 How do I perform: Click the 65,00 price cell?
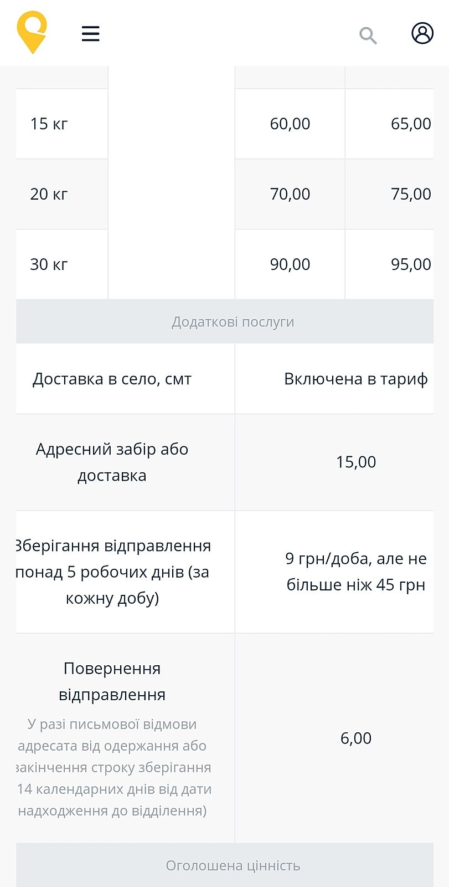pos(410,124)
